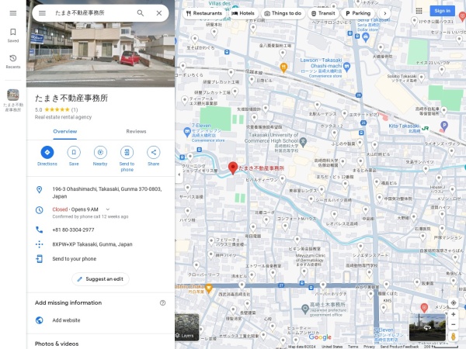
Task: Open the menu icon inside the search box
Action: 42,13
